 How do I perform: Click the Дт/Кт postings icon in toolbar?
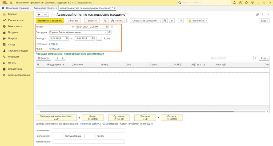[105, 21]
